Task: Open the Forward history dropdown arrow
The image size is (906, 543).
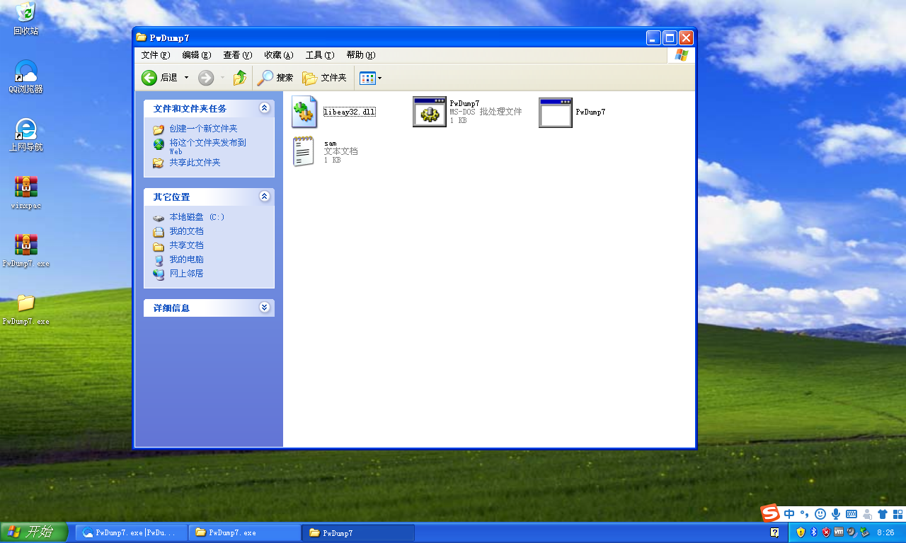Action: pos(222,78)
